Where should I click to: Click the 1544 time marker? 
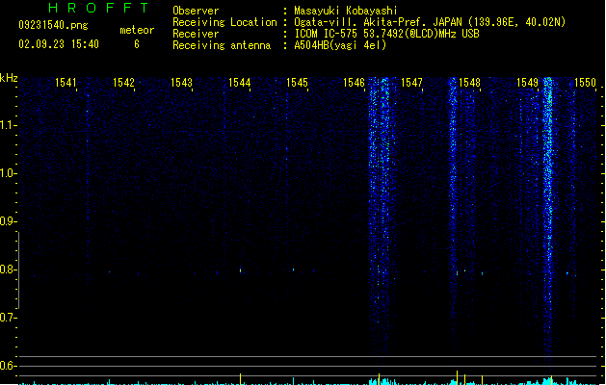point(239,83)
